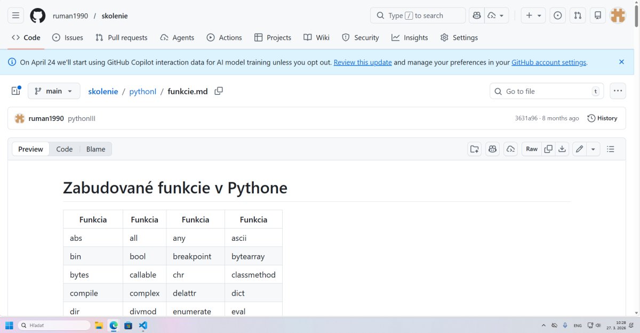Open the document outline list icon
This screenshot has width=640, height=333.
click(x=611, y=149)
